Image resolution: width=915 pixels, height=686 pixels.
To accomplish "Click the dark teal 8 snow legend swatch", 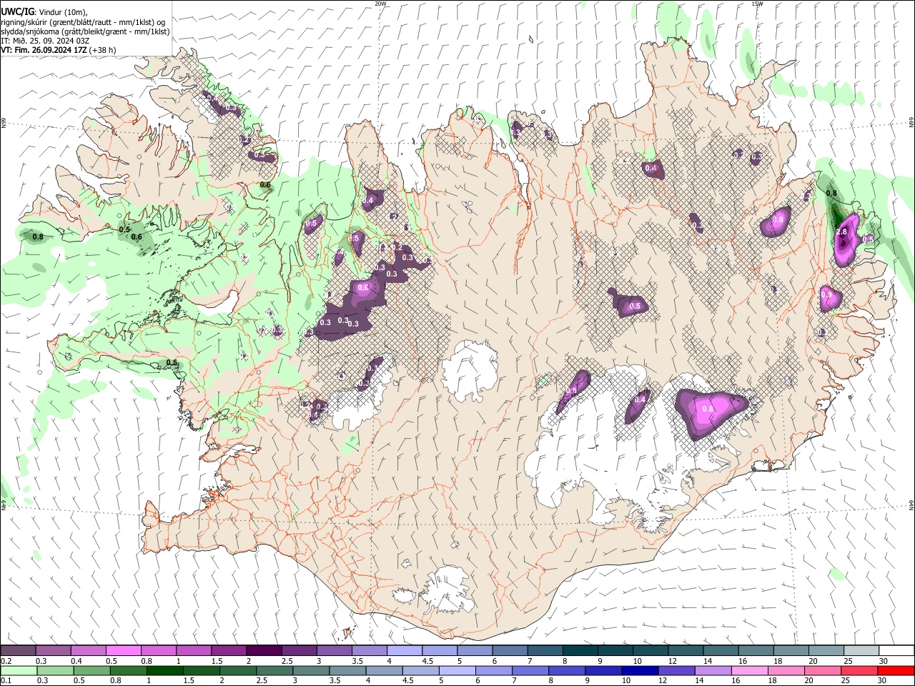I will pos(579,650).
